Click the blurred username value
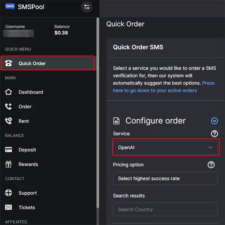Viewport: 225px width, 225px height. 18,33
